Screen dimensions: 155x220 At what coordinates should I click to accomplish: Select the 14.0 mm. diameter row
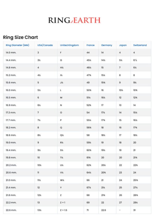(77, 53)
